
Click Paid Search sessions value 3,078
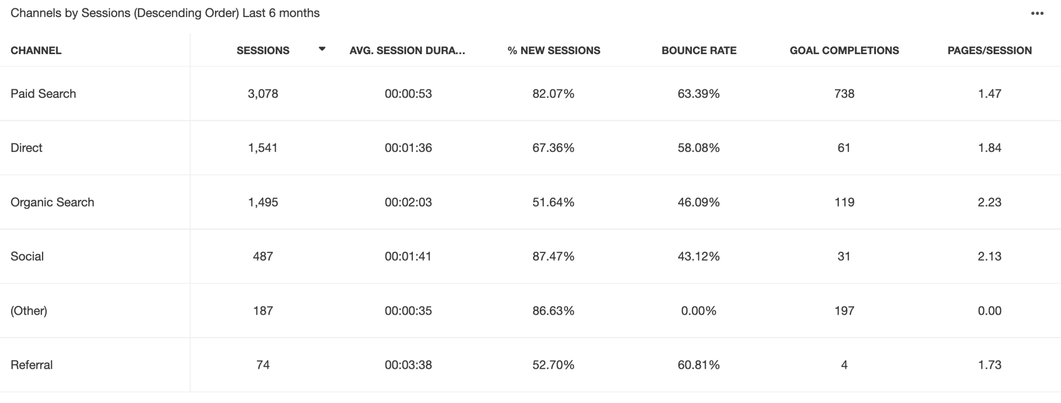pyautogui.click(x=263, y=94)
